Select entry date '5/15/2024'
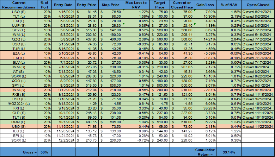This screenshot has height=157, width=275. (x=63, y=44)
